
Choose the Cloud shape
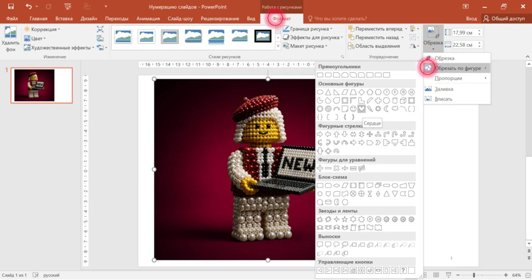395,109
